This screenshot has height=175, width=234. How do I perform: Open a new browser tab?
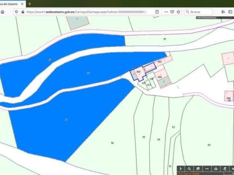(x=30, y=4)
